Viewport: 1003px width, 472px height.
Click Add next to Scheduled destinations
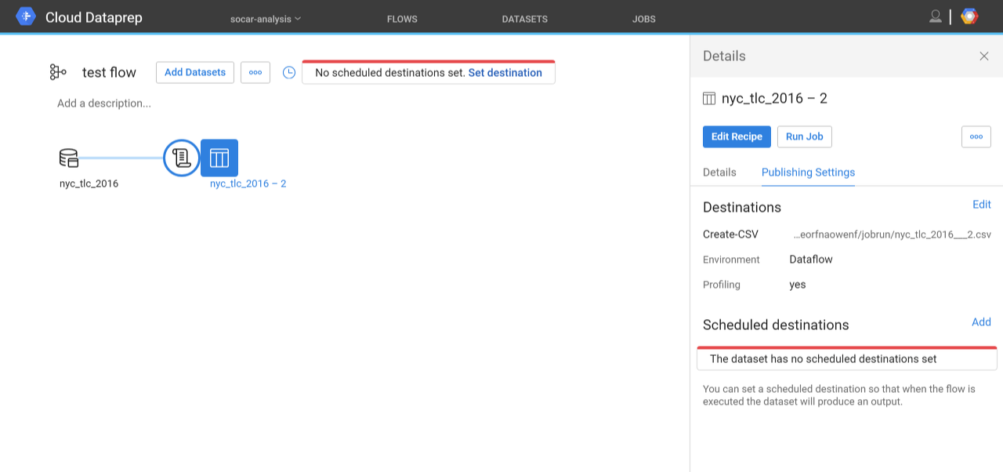981,321
